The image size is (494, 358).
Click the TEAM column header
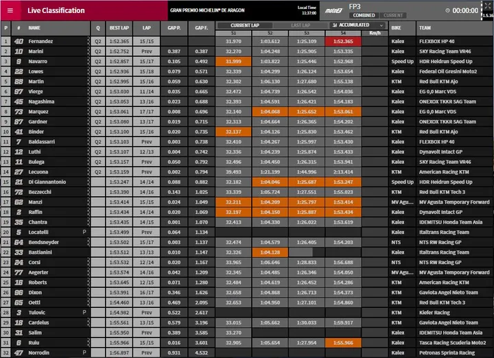(x=425, y=27)
